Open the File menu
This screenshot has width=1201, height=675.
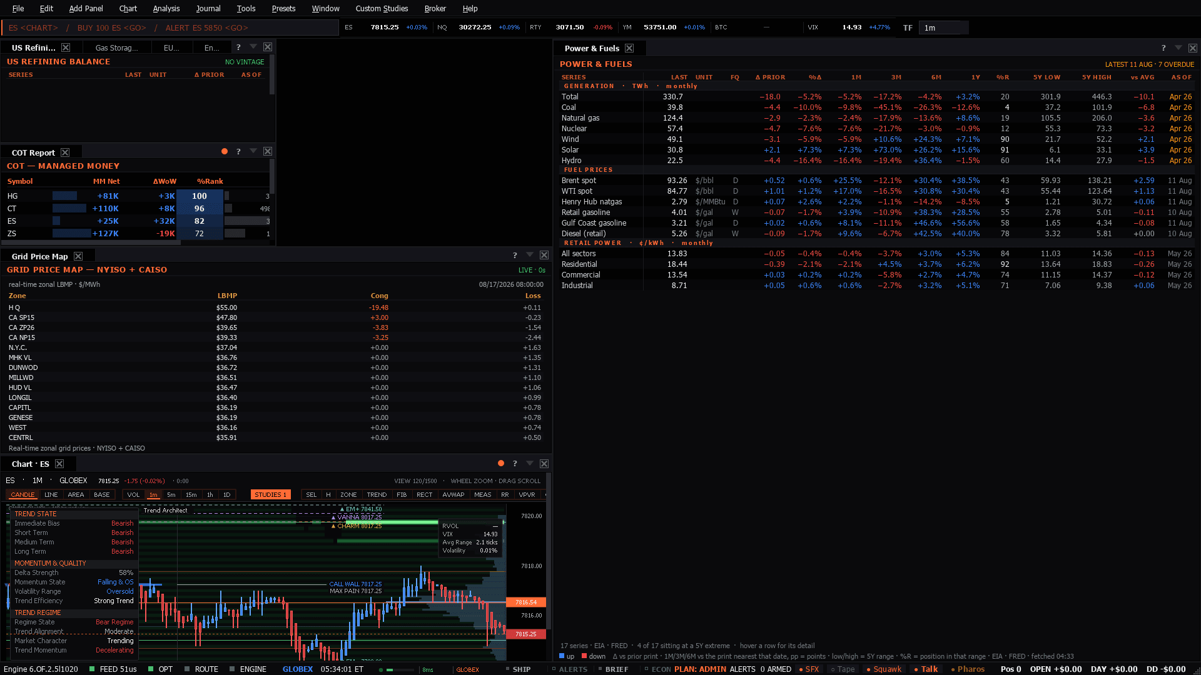pyautogui.click(x=18, y=8)
